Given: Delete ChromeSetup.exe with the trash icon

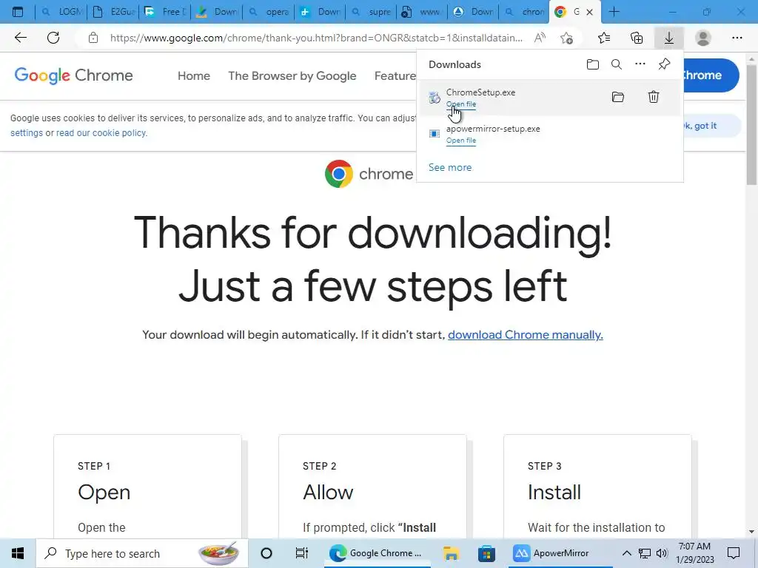Looking at the screenshot, I should 654,97.
